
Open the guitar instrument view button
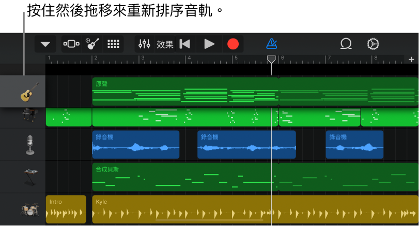tap(92, 44)
